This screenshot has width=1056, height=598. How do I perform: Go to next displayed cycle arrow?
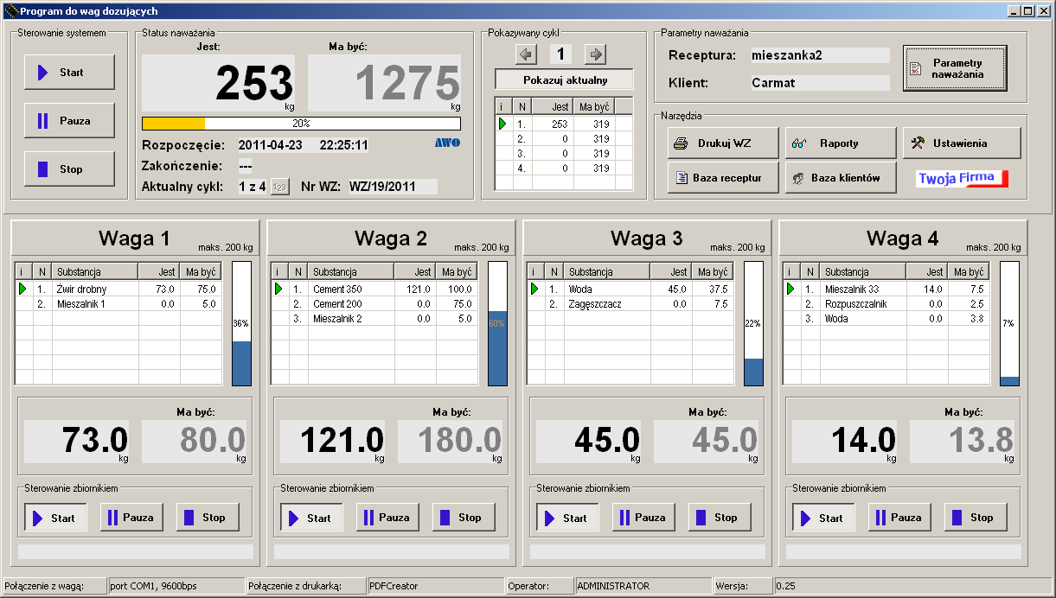coord(595,54)
